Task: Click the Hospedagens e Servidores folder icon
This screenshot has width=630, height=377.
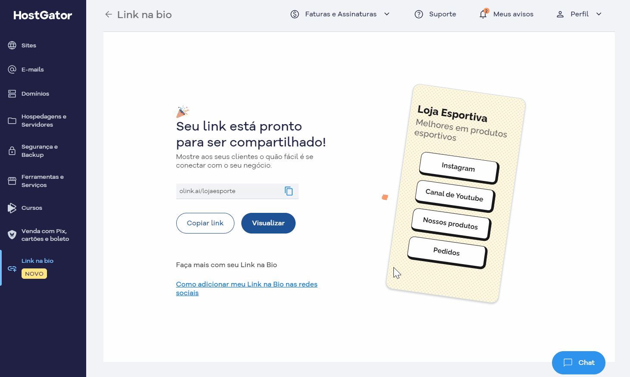Action: tap(12, 121)
